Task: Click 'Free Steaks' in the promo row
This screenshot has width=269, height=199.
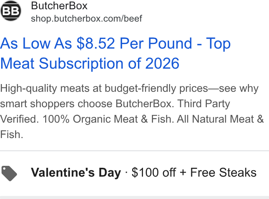Action: 223,172
